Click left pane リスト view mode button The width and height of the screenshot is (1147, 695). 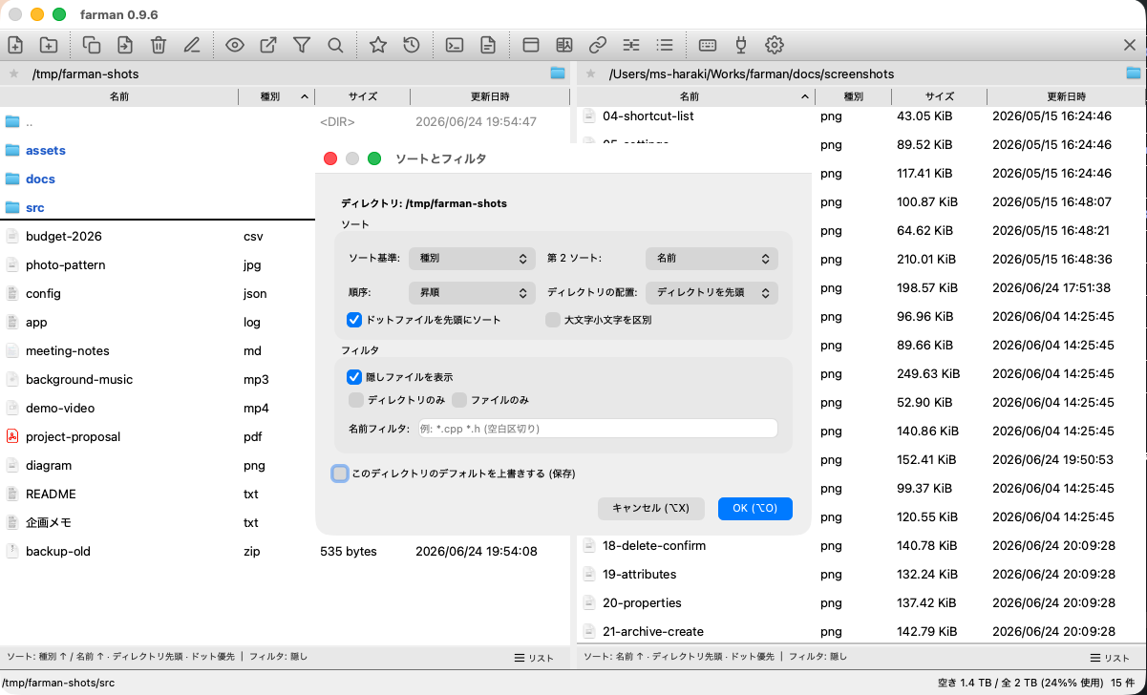[534, 658]
